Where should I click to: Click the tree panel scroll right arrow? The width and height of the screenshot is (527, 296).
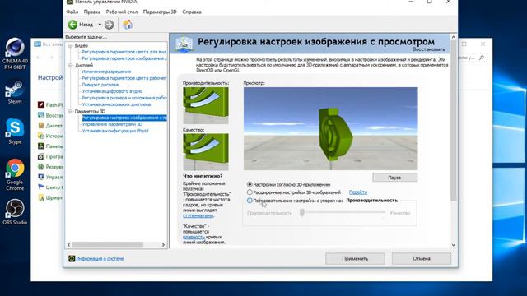(163, 245)
